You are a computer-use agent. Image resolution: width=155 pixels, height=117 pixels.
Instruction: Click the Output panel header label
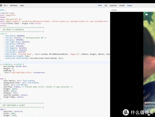114,10
